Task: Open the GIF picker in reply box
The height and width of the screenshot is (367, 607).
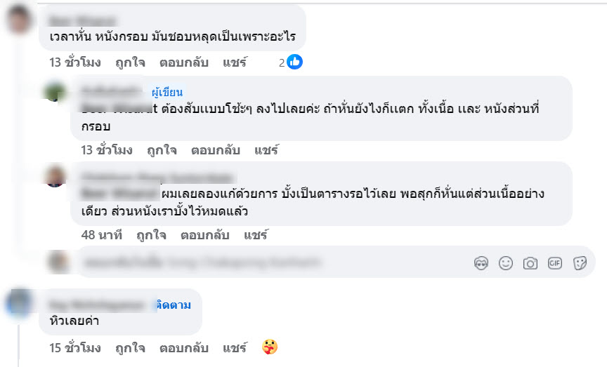Action: 555,263
